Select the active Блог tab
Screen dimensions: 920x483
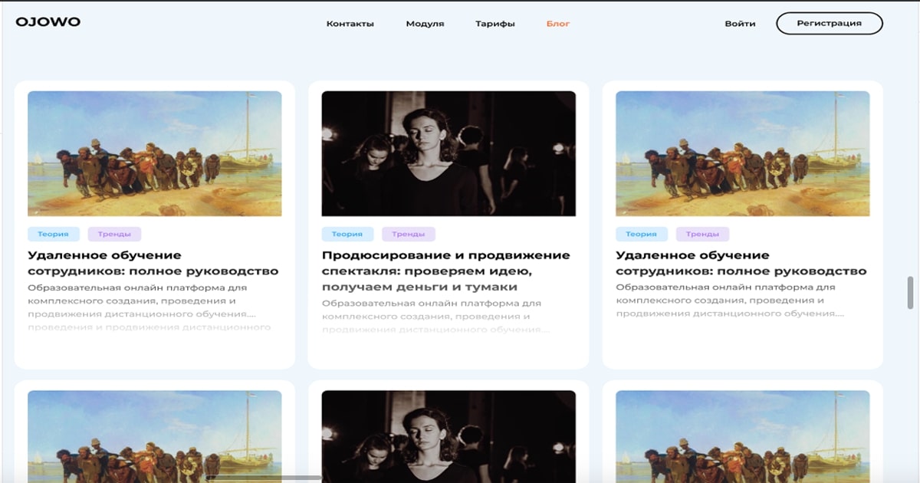pyautogui.click(x=557, y=24)
